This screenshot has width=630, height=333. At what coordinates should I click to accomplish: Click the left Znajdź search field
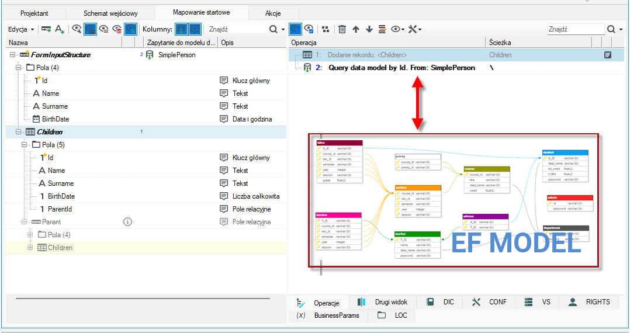tap(237, 29)
